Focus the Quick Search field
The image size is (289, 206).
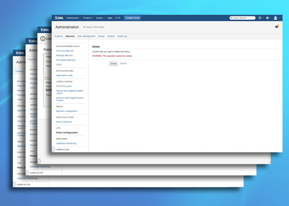click(x=242, y=18)
